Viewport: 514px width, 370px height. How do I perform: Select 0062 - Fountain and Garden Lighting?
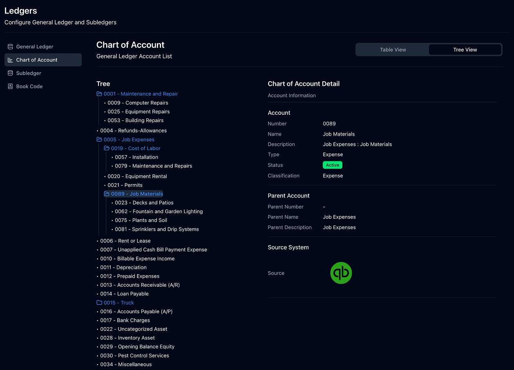point(159,212)
